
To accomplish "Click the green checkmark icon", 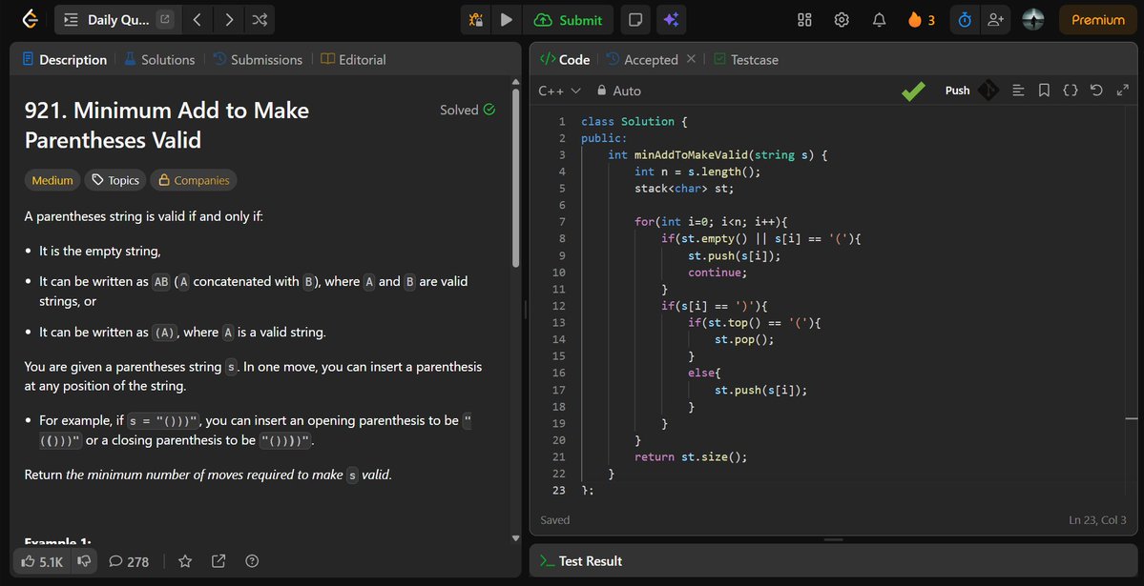I will click(x=913, y=91).
